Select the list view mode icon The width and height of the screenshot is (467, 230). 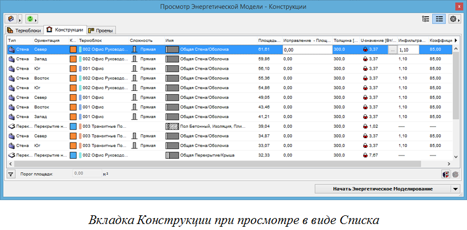coord(439,19)
